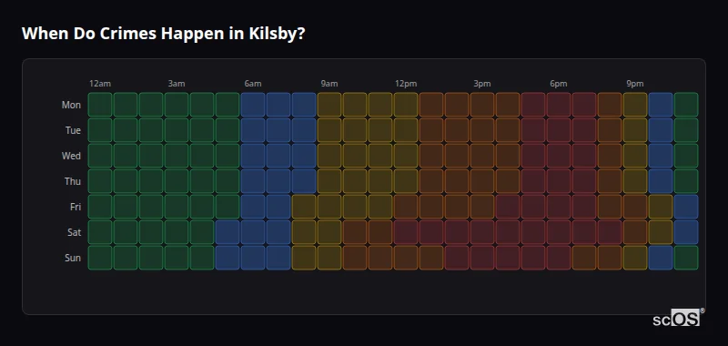This screenshot has height=346, width=728.
Task: Click the Tuesday 12am heatmap cell
Action: [100, 130]
